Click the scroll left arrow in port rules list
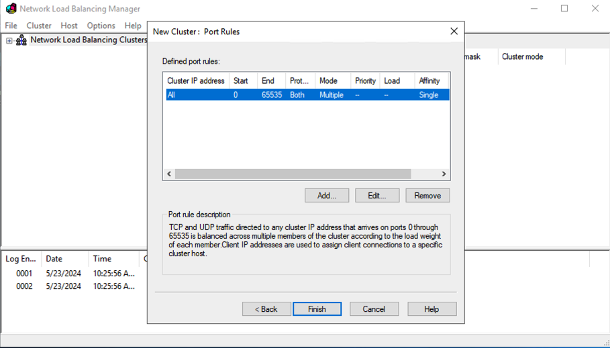610x348 pixels. [169, 174]
